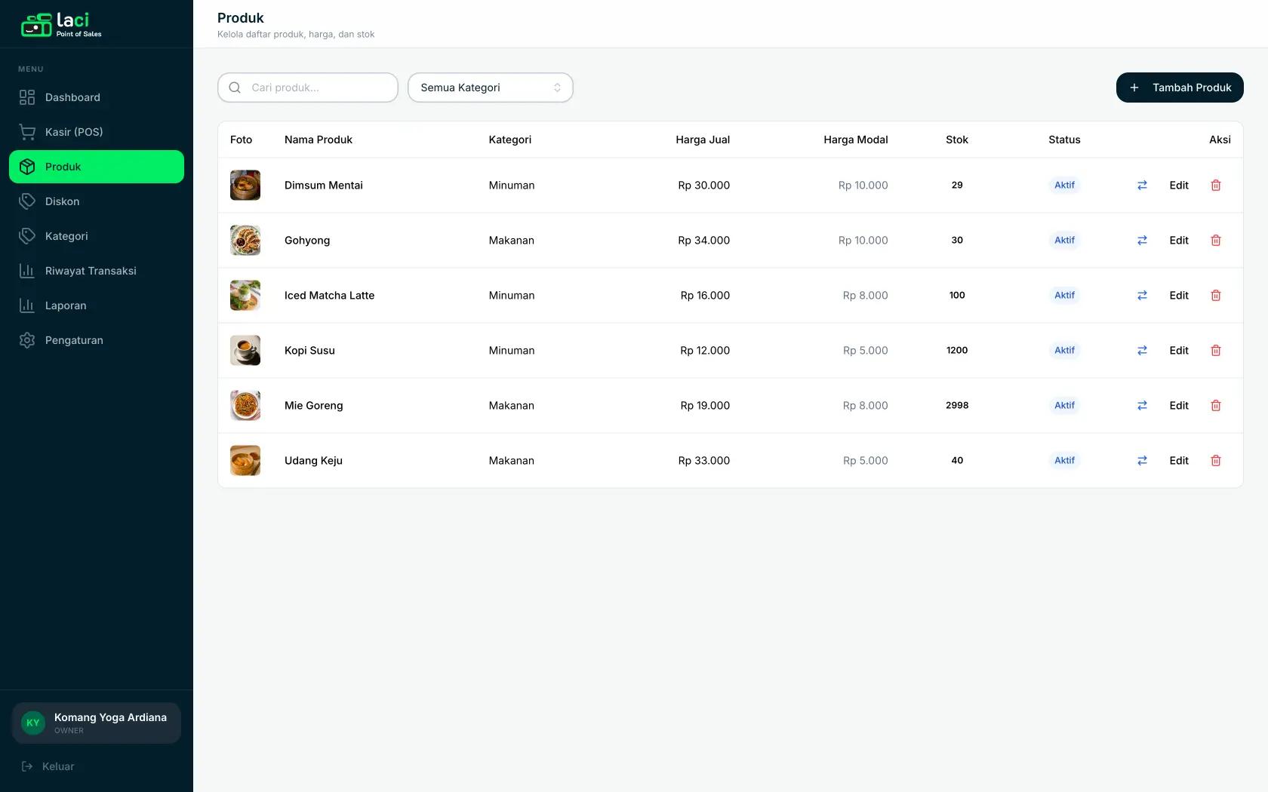Click the Kategori column header
1268x792 pixels.
(510, 140)
